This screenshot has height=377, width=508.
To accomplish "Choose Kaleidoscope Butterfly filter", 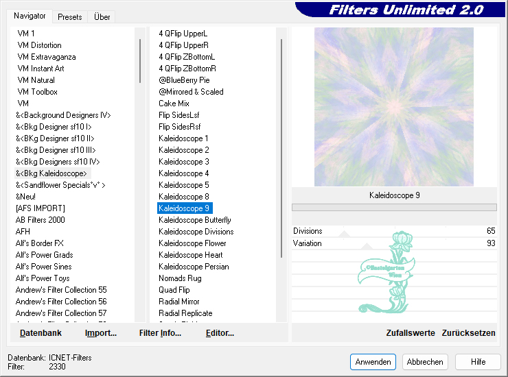I will tap(194, 220).
